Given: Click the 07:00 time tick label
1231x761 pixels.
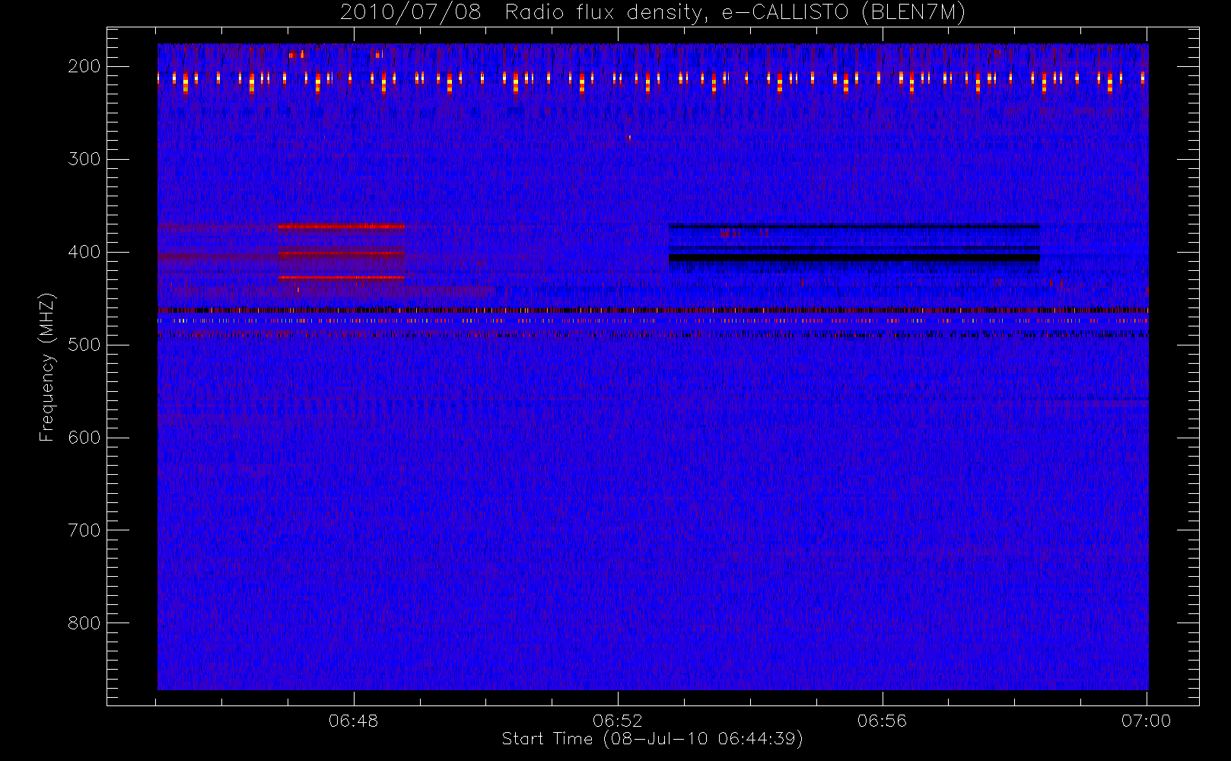Looking at the screenshot, I should click(1147, 721).
